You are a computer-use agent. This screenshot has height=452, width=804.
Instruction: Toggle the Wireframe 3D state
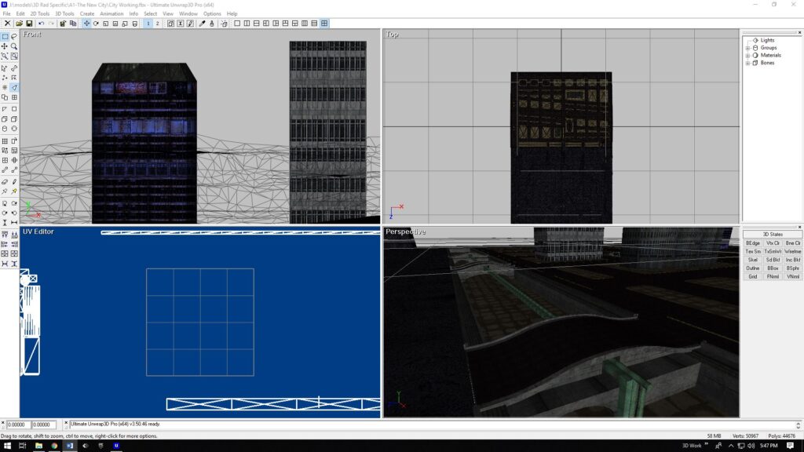click(x=793, y=251)
